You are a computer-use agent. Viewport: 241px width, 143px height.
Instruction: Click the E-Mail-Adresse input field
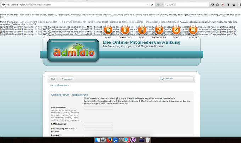pyautogui.click(x=98, y=124)
